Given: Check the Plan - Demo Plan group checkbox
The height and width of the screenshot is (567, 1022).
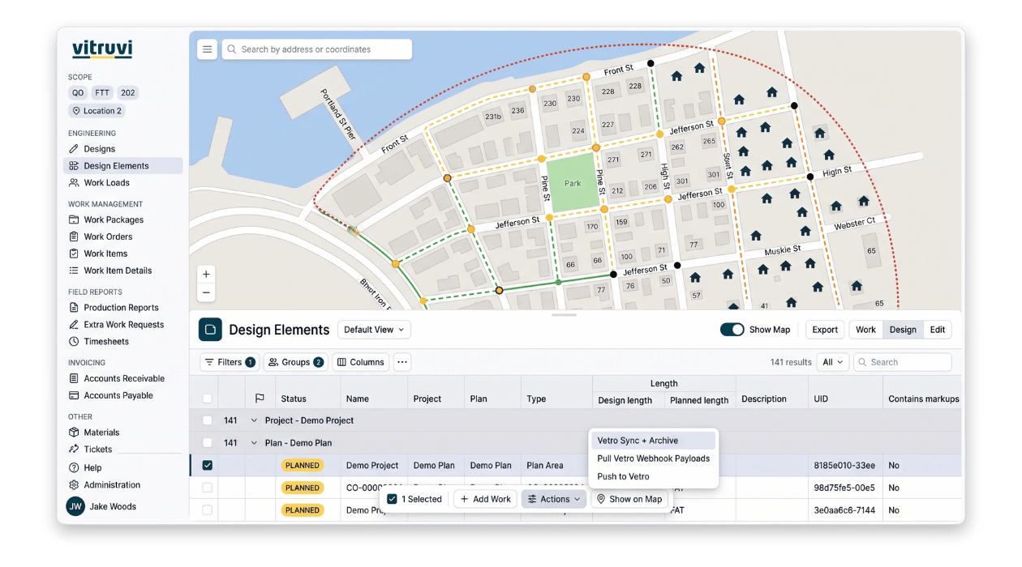Looking at the screenshot, I should [x=207, y=443].
